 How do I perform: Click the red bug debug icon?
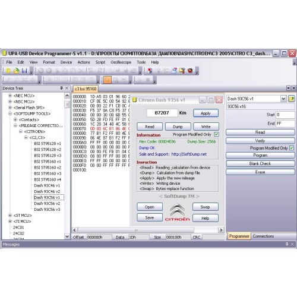[190, 71]
